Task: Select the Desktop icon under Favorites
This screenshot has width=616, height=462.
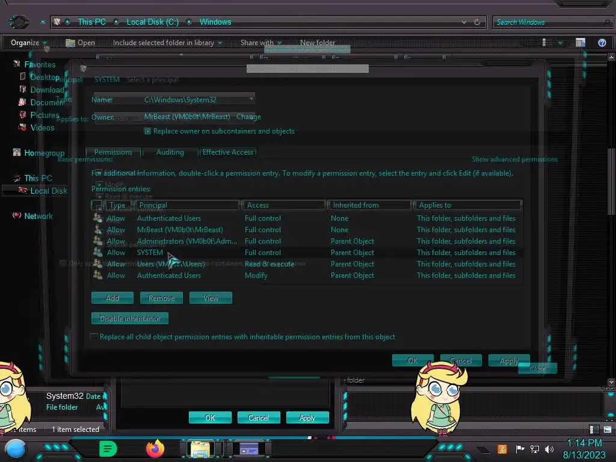Action: (23, 76)
